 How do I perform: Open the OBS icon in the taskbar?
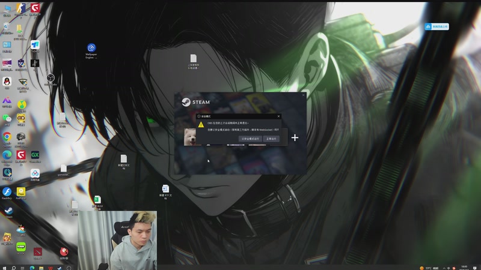69,268
